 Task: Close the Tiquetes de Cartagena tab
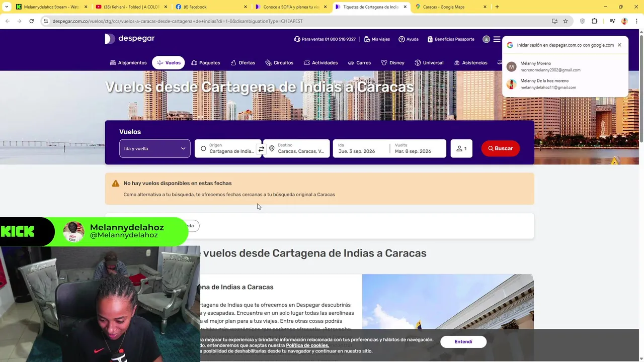pos(405,7)
